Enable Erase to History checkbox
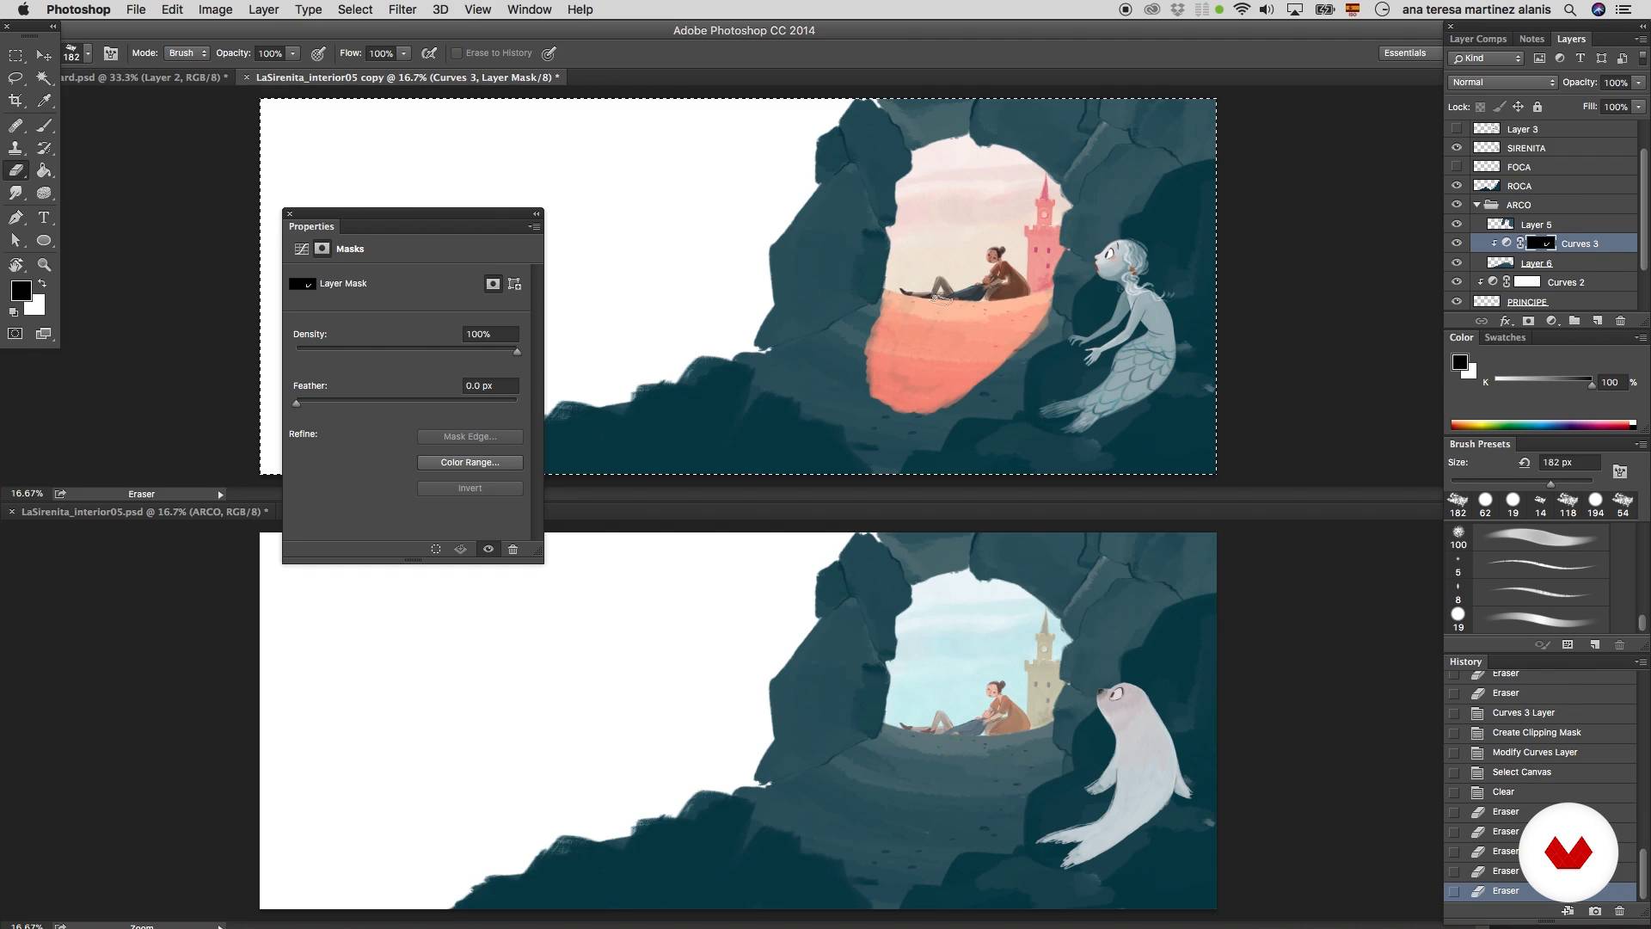 (x=457, y=53)
